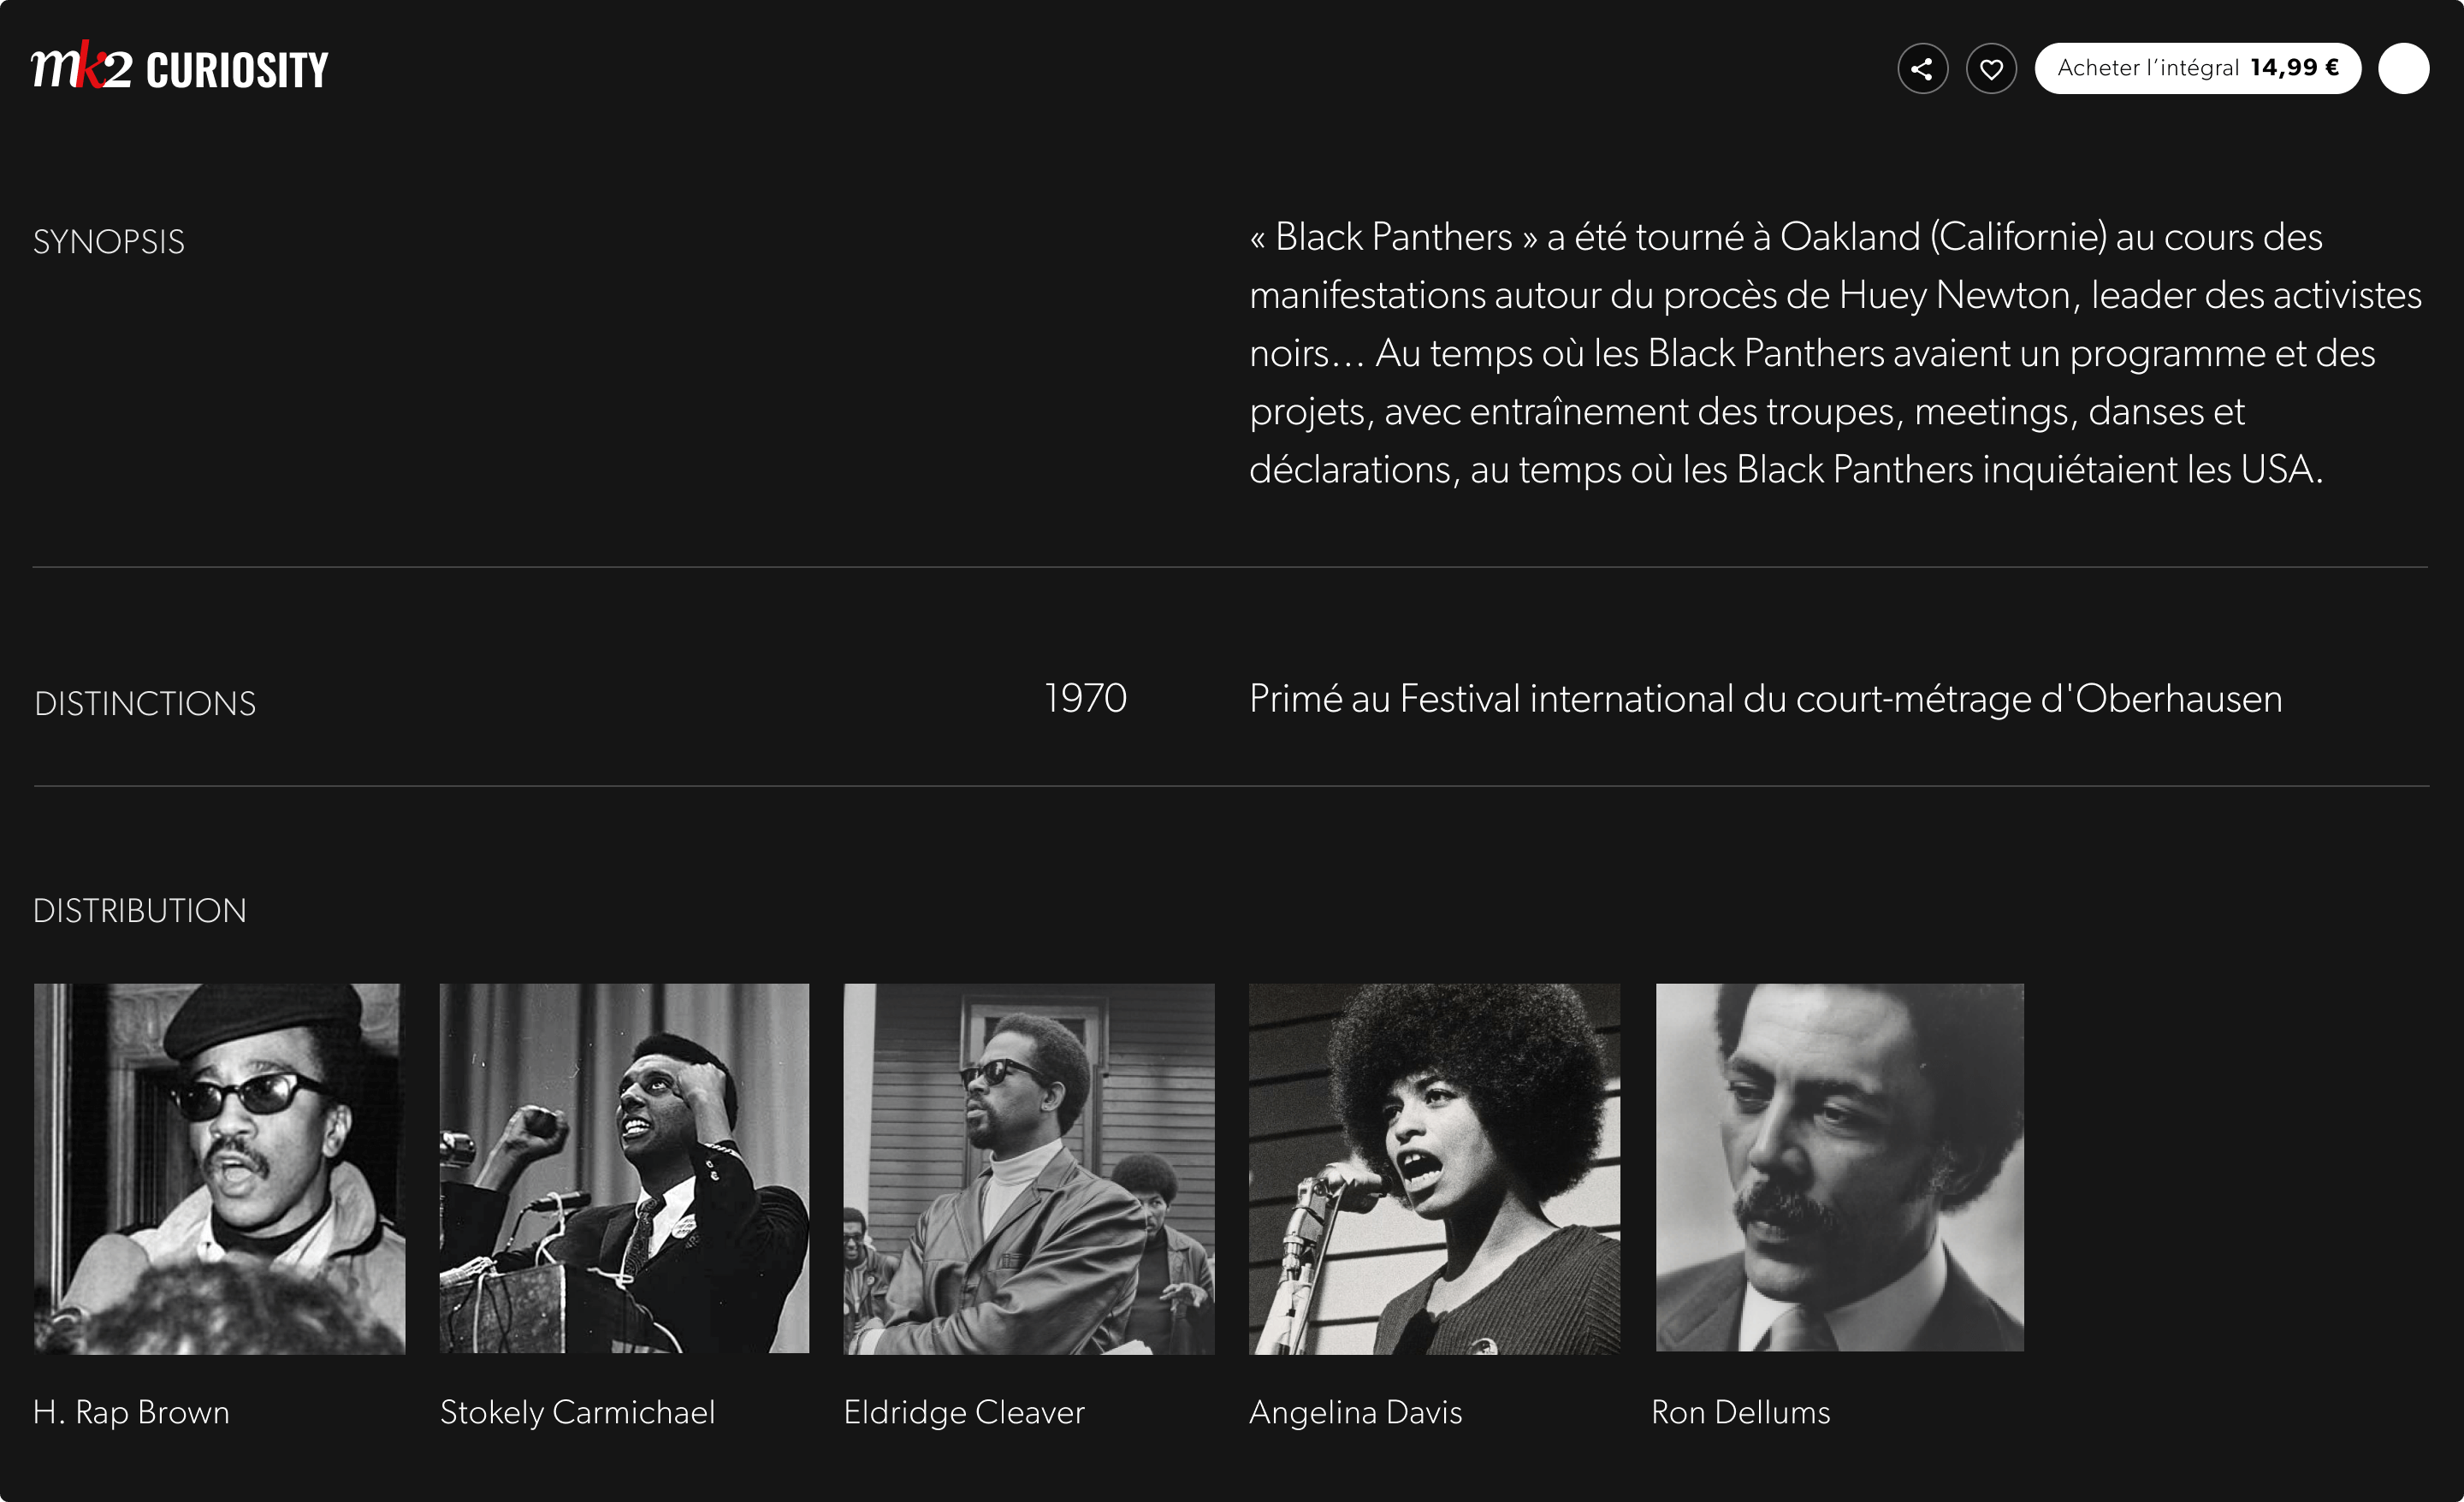The width and height of the screenshot is (2464, 1502).
Task: Click Acheter l'intégral 14,99 € button
Action: point(2197,68)
